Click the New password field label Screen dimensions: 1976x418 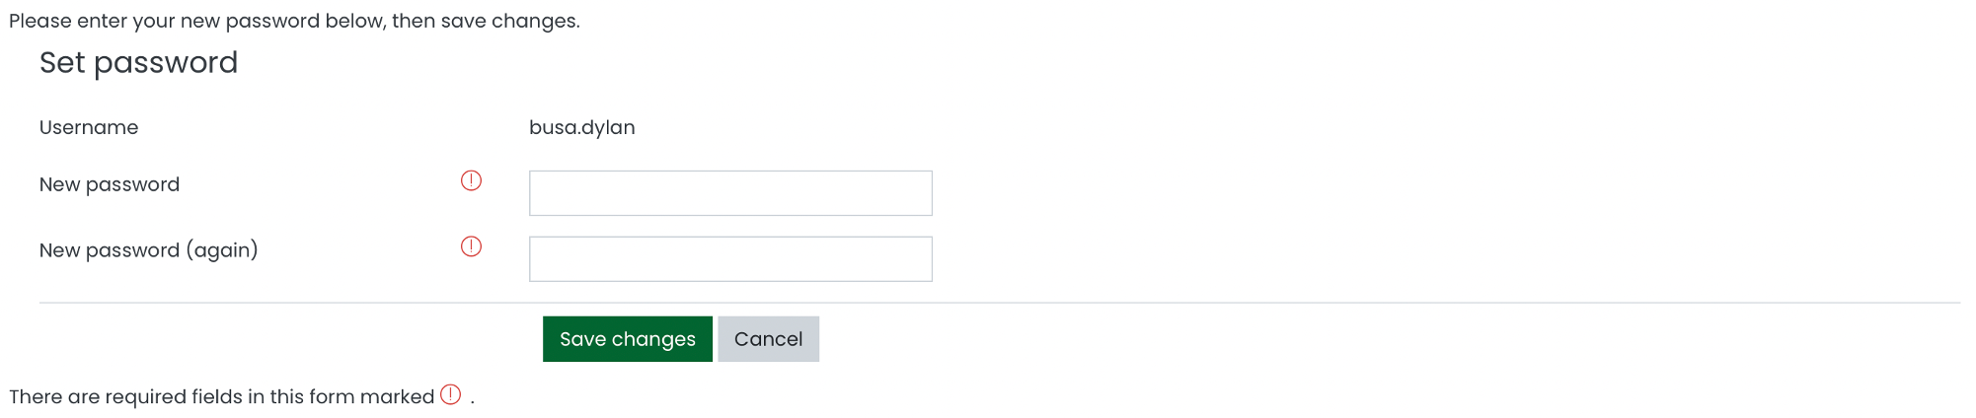(x=110, y=184)
